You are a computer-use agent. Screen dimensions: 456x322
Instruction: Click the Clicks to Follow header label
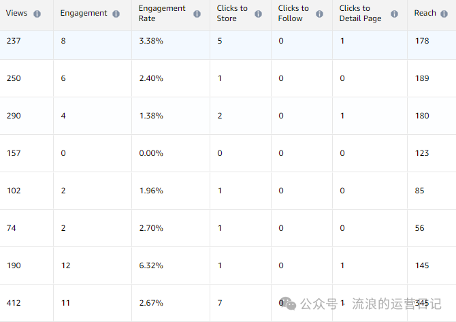(x=293, y=14)
